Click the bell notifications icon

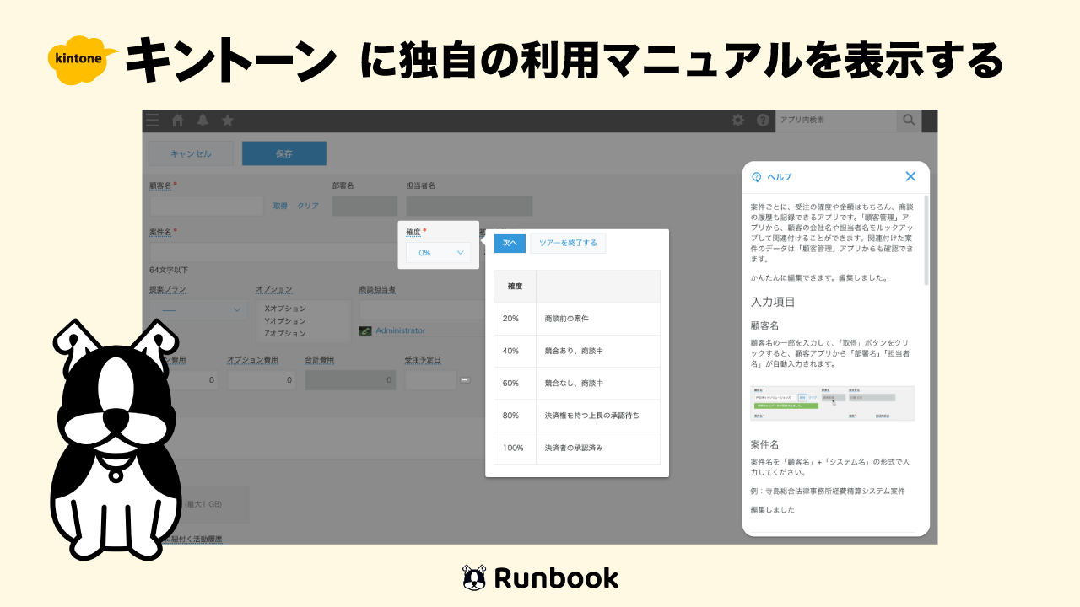pyautogui.click(x=202, y=120)
